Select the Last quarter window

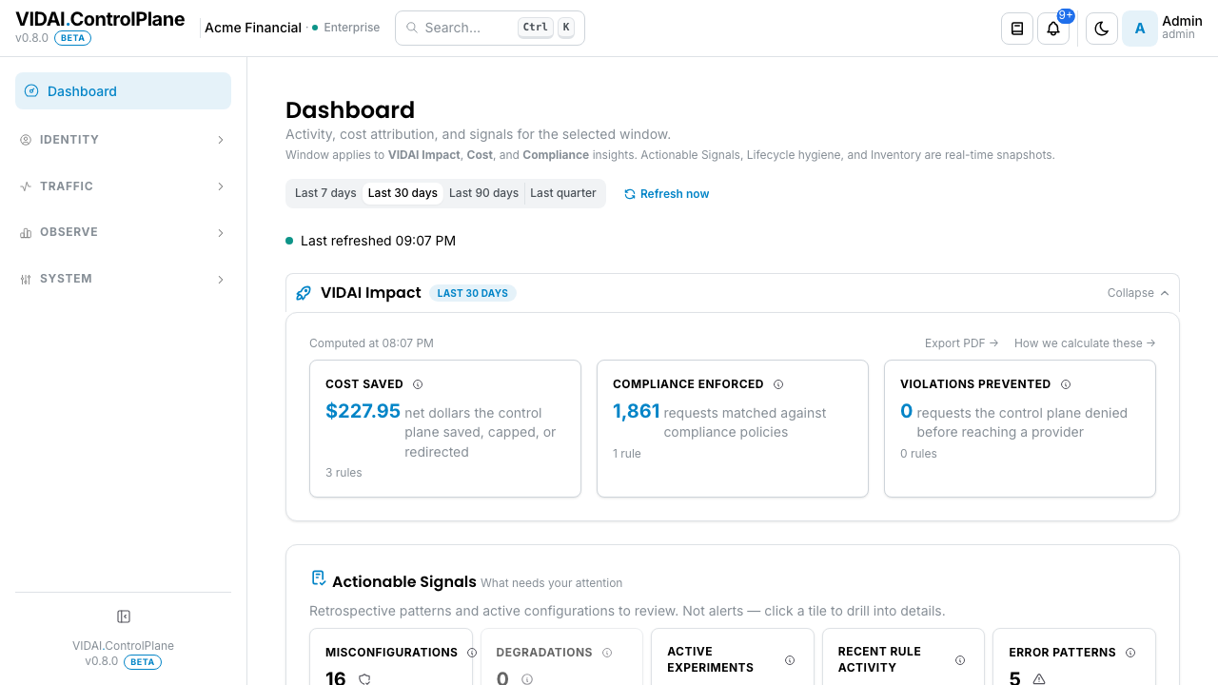(x=563, y=193)
